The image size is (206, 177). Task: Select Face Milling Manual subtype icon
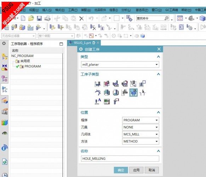(x=125, y=84)
